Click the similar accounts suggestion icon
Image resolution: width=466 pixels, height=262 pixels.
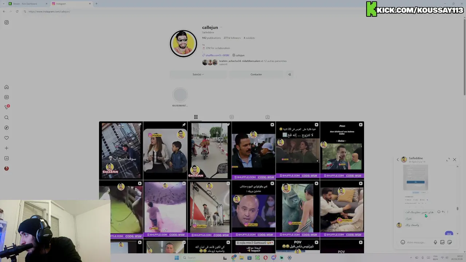(x=290, y=74)
